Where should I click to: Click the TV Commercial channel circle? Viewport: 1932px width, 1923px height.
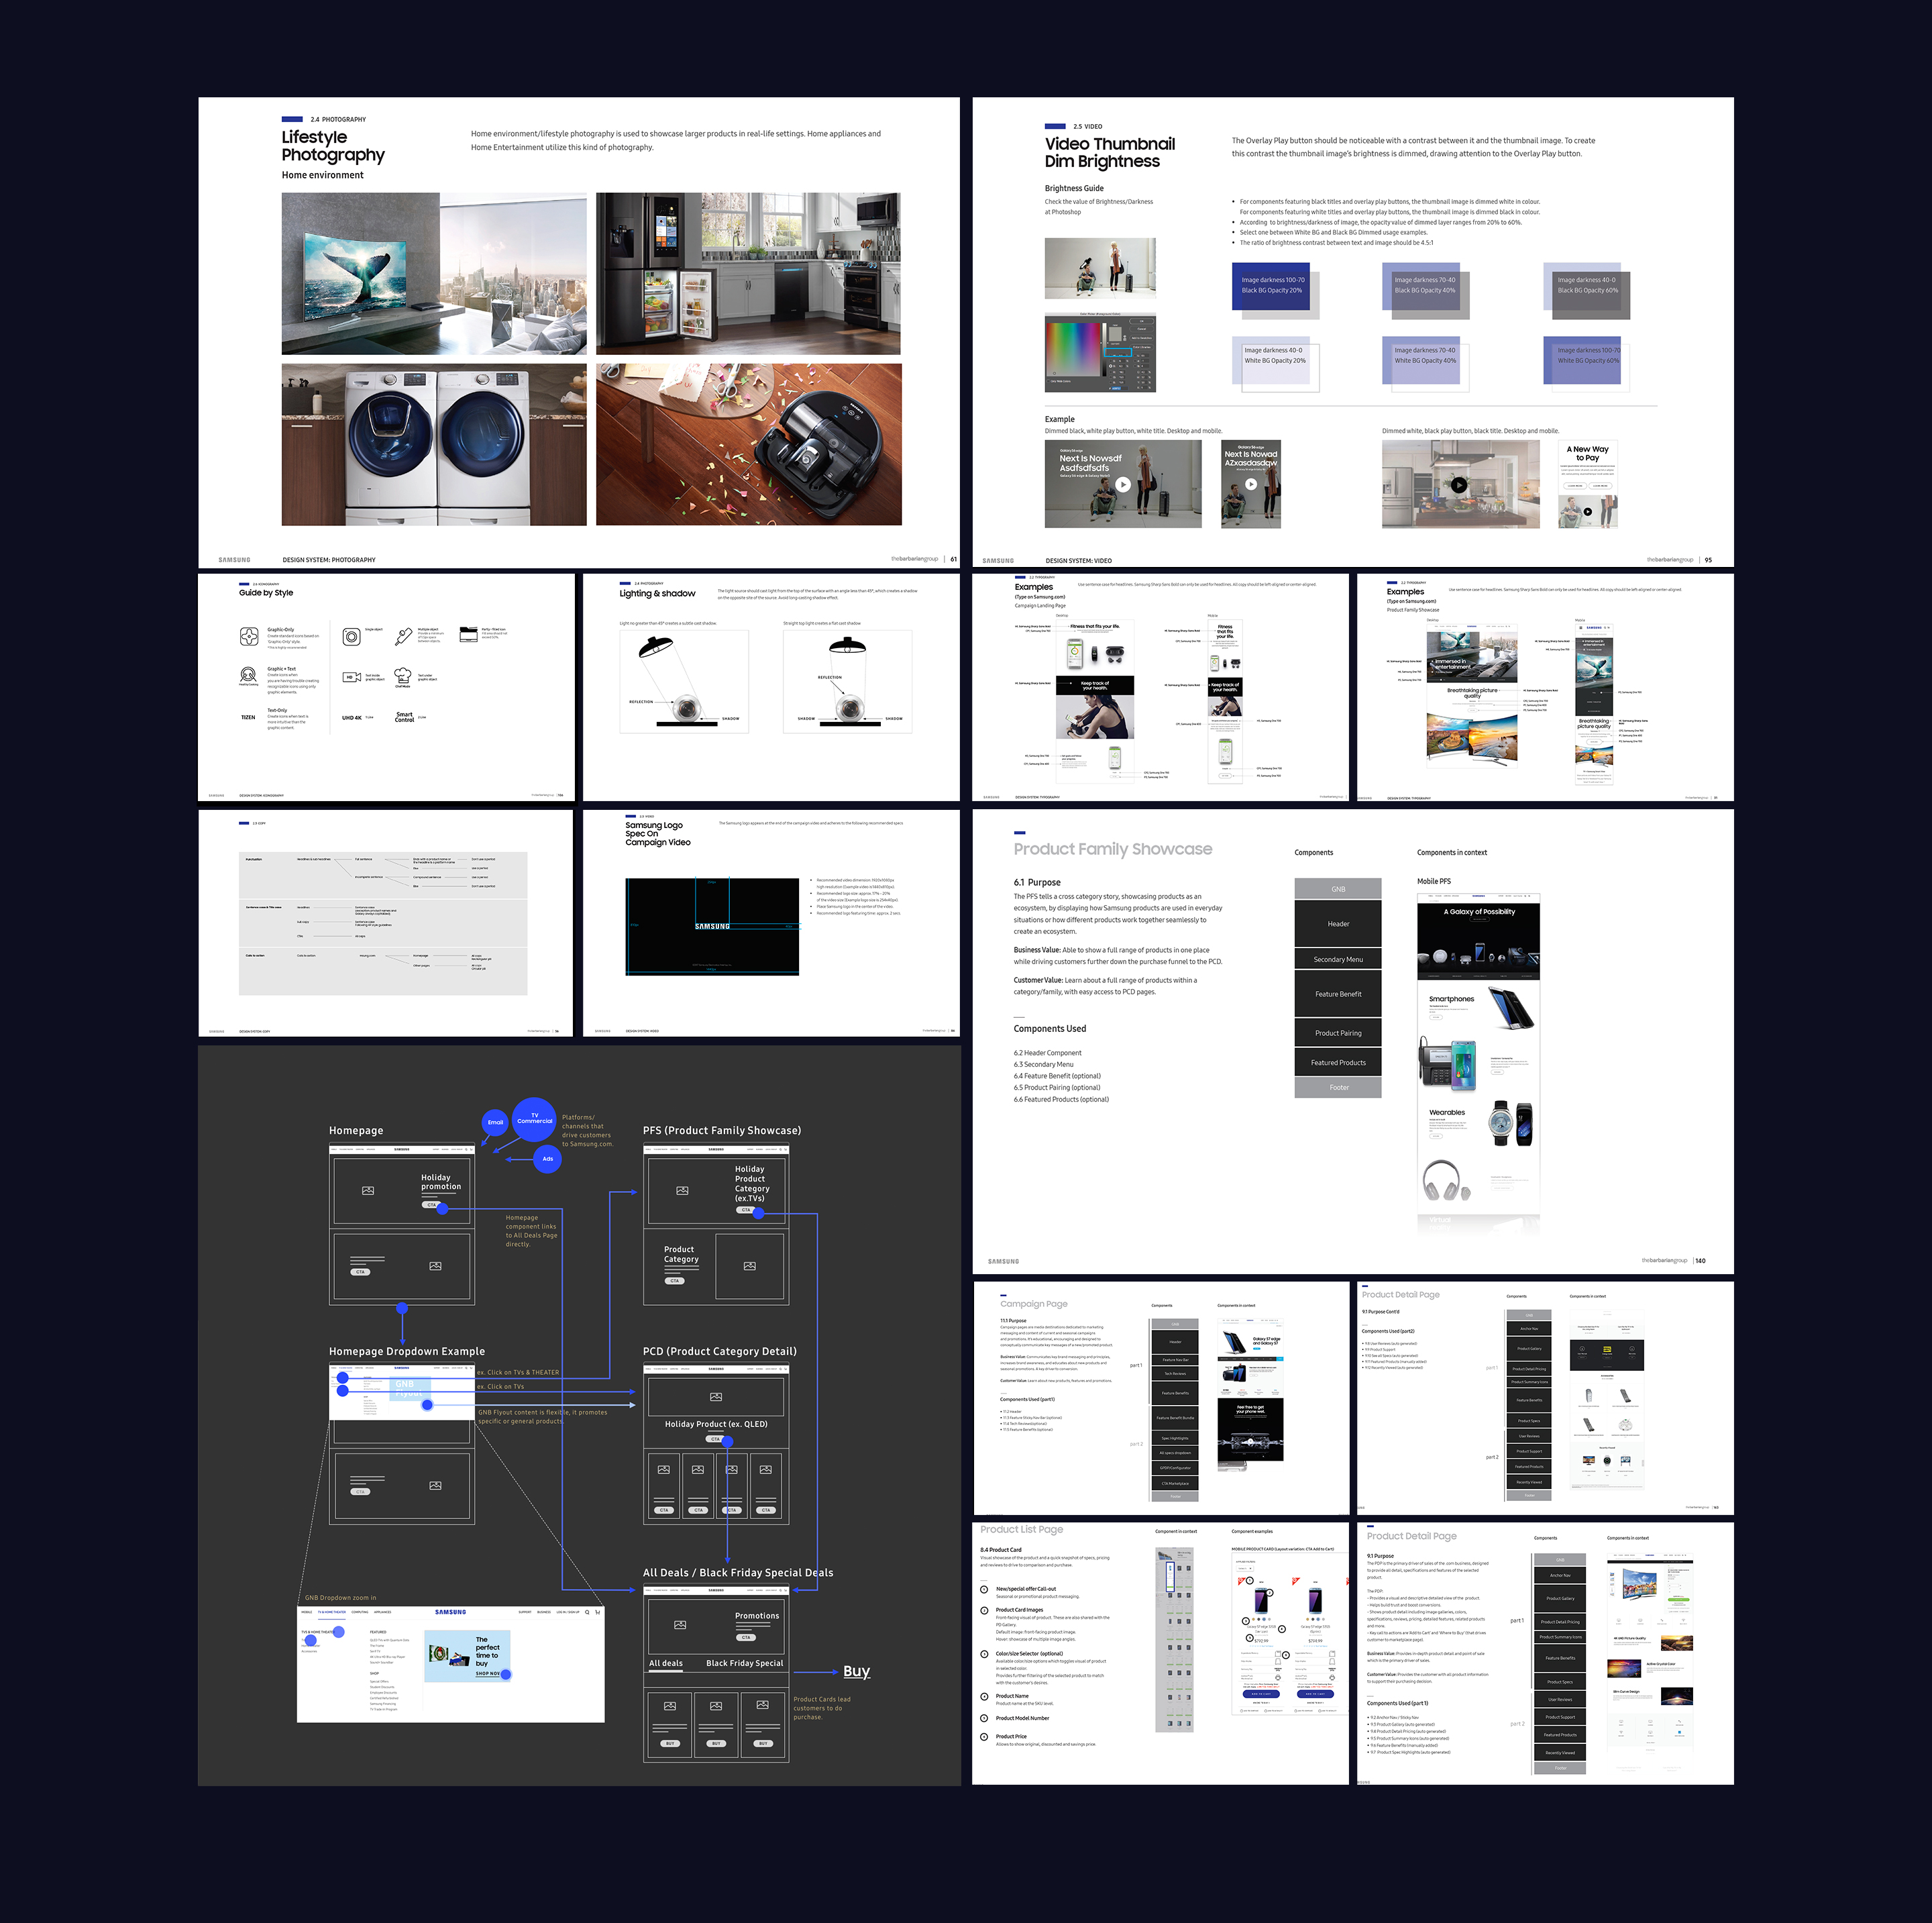tap(534, 1120)
